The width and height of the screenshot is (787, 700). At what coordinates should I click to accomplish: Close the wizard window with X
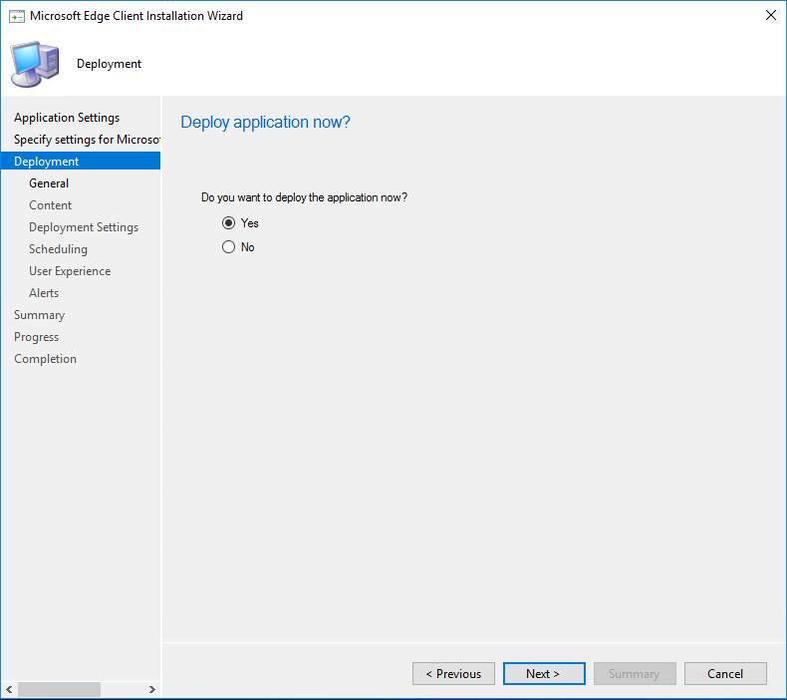pyautogui.click(x=771, y=16)
